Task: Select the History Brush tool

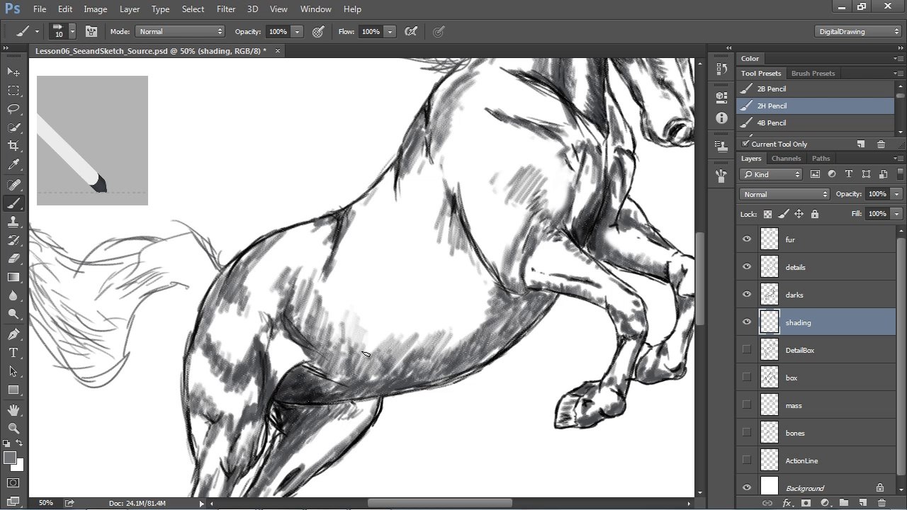Action: pyautogui.click(x=13, y=240)
